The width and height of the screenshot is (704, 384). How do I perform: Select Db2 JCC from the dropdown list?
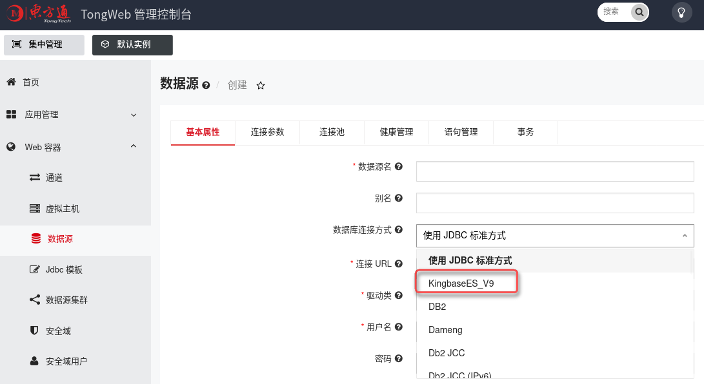tap(554, 353)
